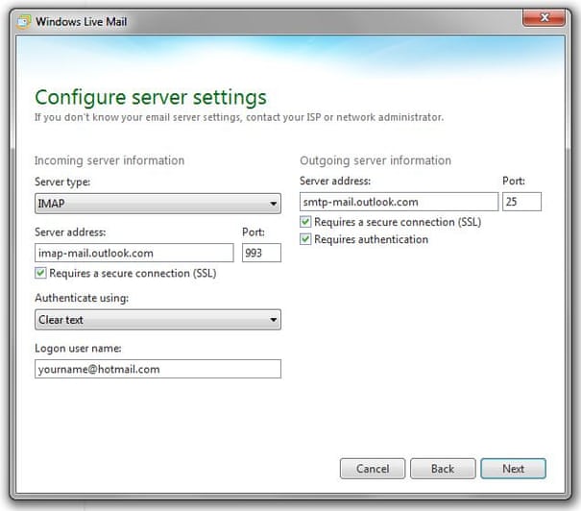Open the Server type IMAP dropdown
Image resolution: width=581 pixels, height=511 pixels.
tap(157, 204)
